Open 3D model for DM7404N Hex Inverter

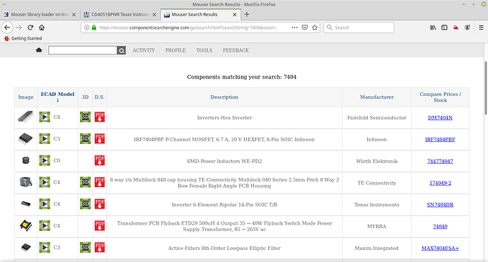[x=86, y=117]
